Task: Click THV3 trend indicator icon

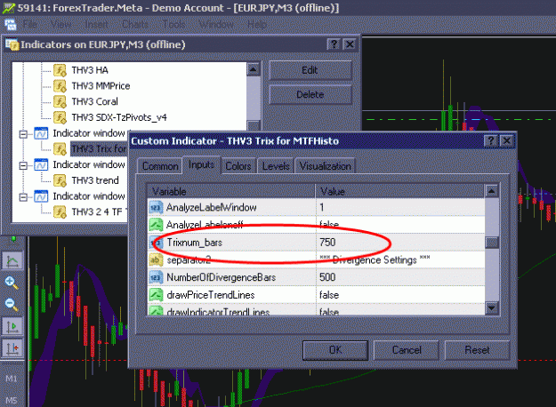Action: 60,180
